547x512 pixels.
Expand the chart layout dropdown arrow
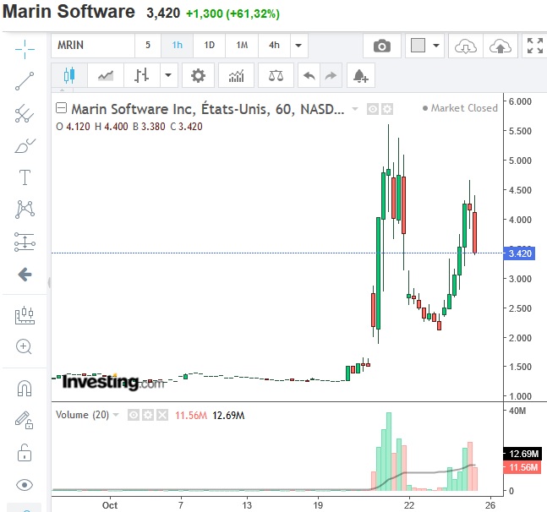pos(436,46)
